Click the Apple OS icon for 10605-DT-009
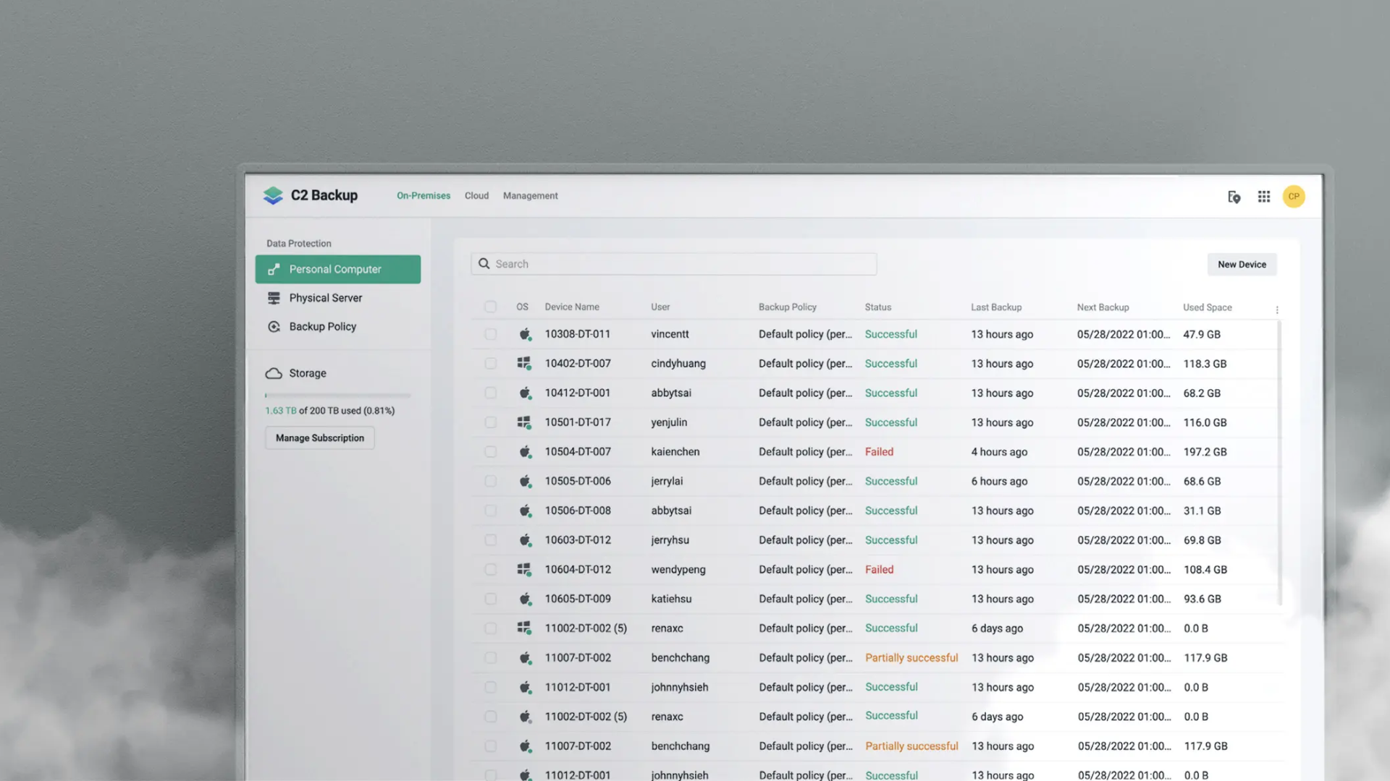Viewport: 1390px width, 781px height. click(x=525, y=599)
